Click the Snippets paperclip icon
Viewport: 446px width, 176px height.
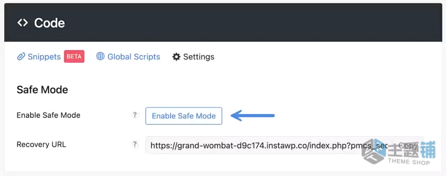click(x=21, y=57)
